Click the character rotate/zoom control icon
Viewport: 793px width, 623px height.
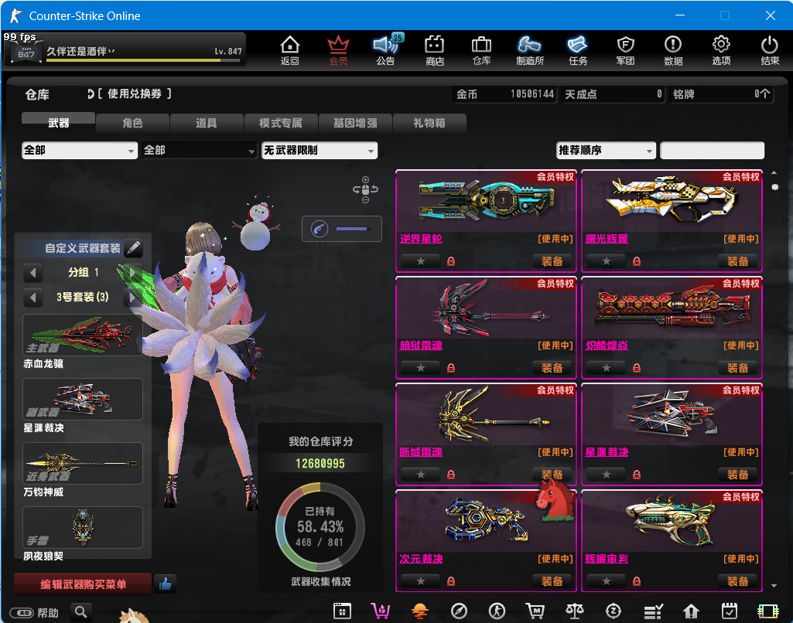pos(365,189)
